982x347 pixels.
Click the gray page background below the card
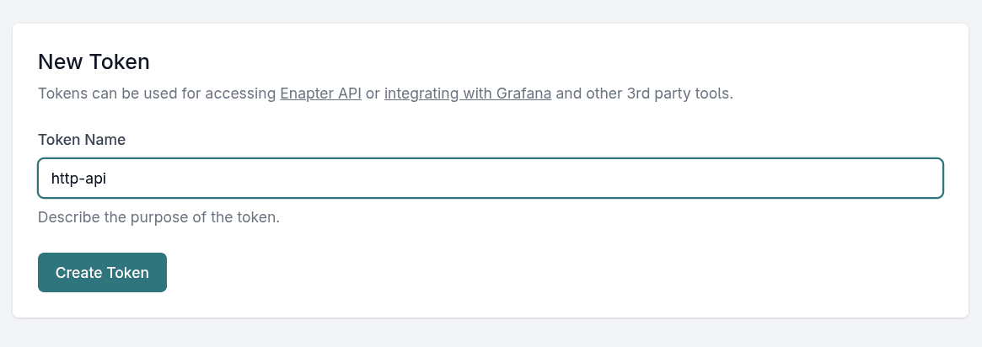click(489, 334)
